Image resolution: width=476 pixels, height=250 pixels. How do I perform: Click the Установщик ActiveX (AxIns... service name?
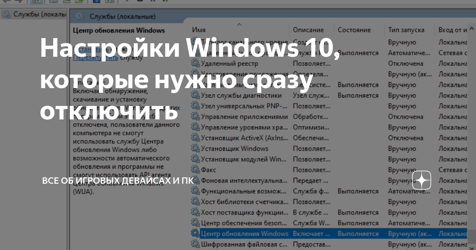244,138
